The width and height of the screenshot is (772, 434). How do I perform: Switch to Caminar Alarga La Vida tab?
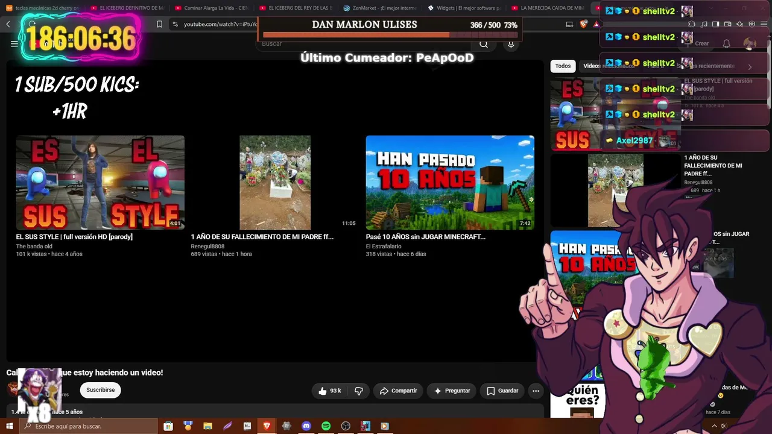[212, 8]
